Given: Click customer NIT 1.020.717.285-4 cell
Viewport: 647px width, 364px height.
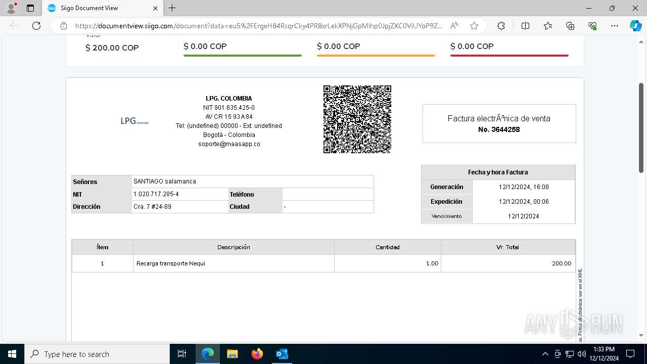Looking at the screenshot, I should pyautogui.click(x=180, y=194).
